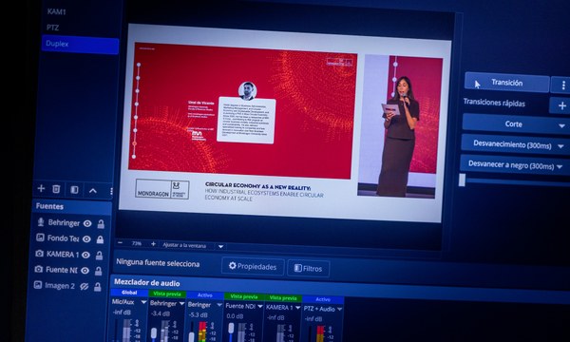
Task: Toggle the lock on the Behringer source
Action: pyautogui.click(x=101, y=224)
